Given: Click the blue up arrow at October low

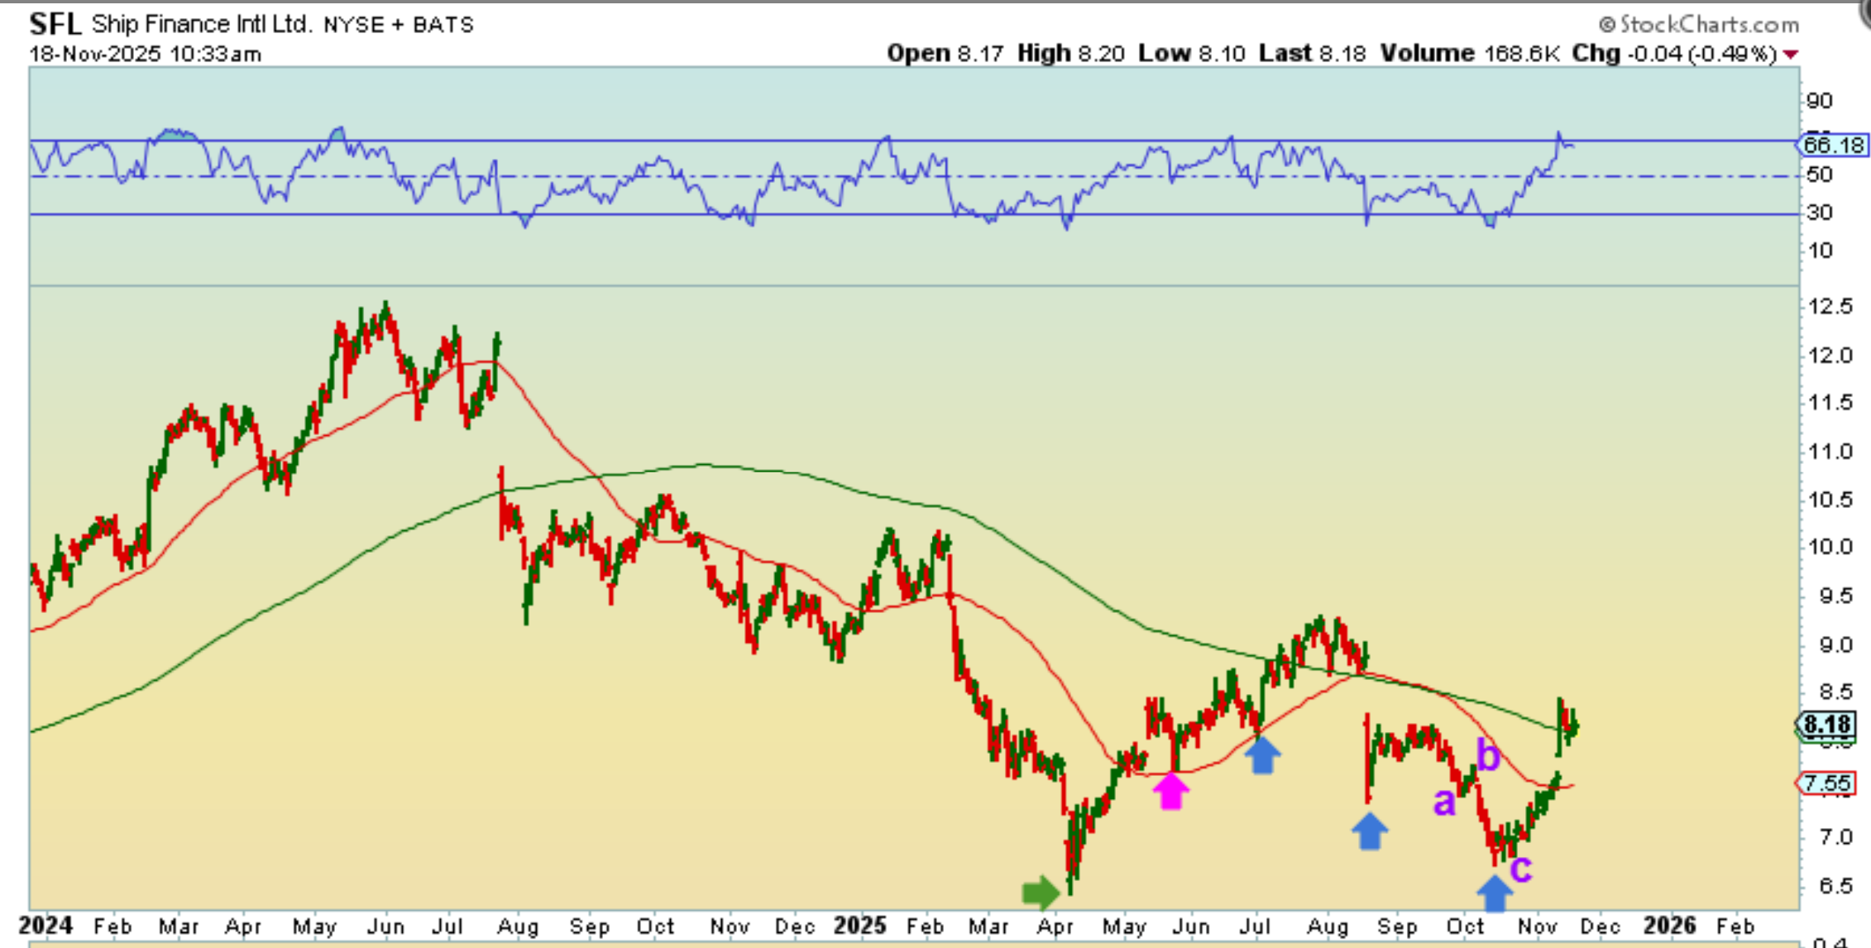Looking at the screenshot, I should [1494, 893].
